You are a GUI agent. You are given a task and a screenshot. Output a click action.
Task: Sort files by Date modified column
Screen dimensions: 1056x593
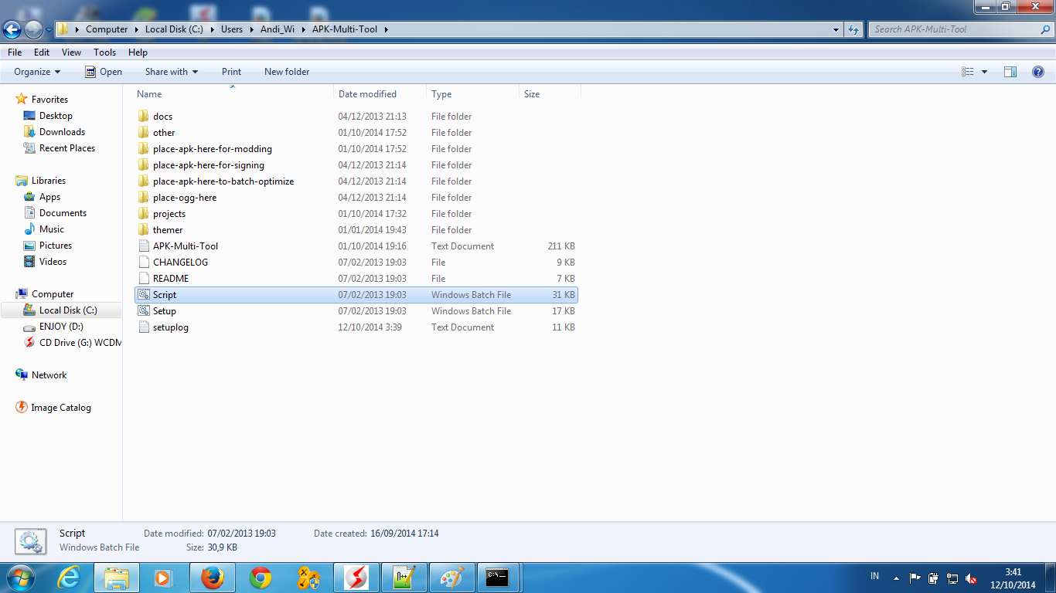pyautogui.click(x=380, y=94)
